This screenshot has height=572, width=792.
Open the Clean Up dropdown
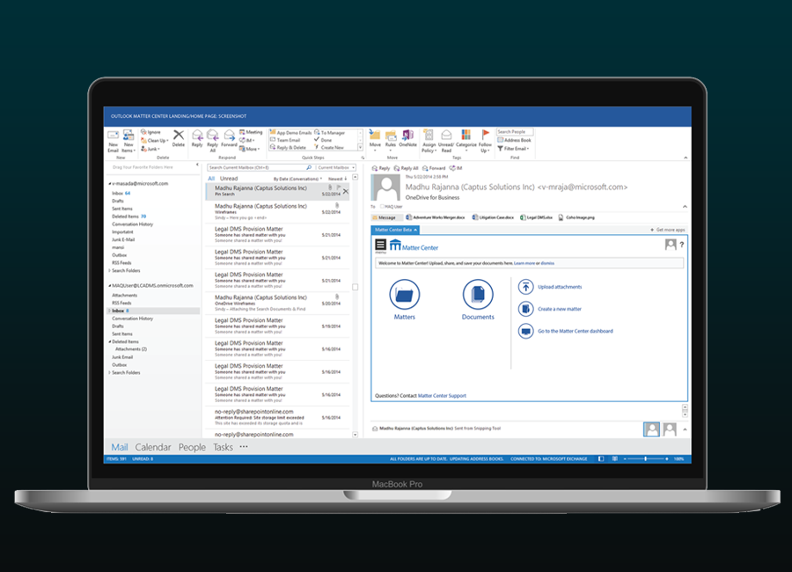(x=155, y=141)
